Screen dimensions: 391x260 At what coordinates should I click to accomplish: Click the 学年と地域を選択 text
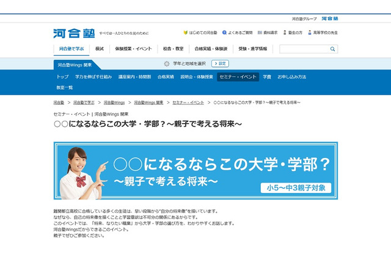coord(189,63)
